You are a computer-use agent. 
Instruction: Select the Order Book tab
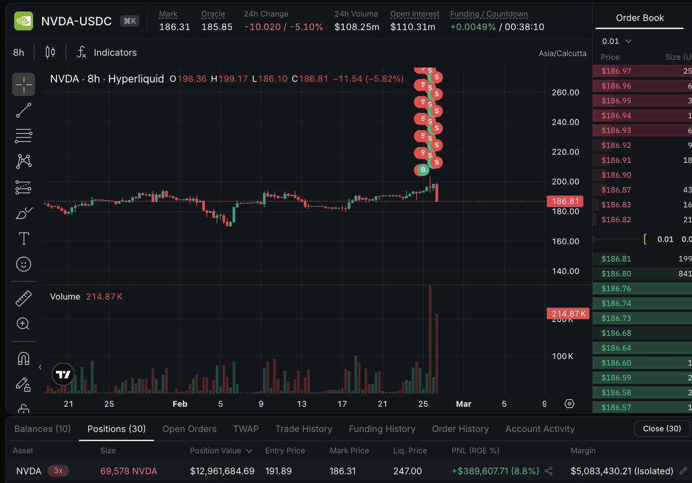point(640,18)
